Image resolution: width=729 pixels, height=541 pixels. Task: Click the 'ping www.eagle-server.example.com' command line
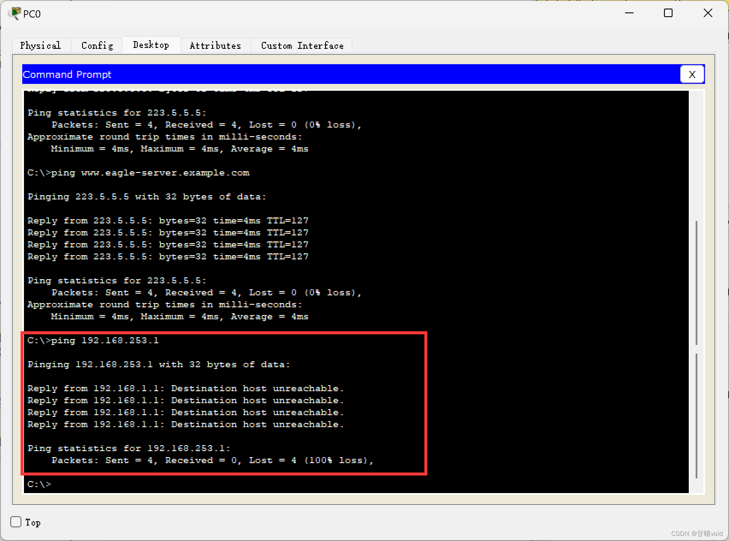[x=139, y=172]
